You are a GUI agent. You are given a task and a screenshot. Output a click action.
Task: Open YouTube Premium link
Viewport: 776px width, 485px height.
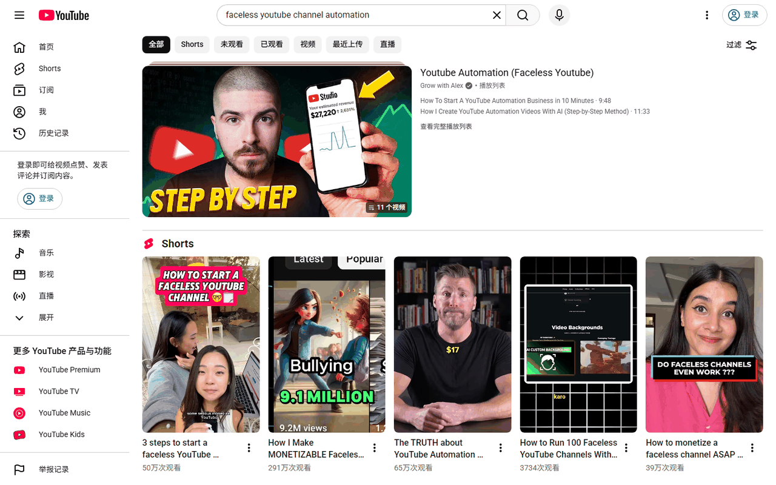click(65, 370)
